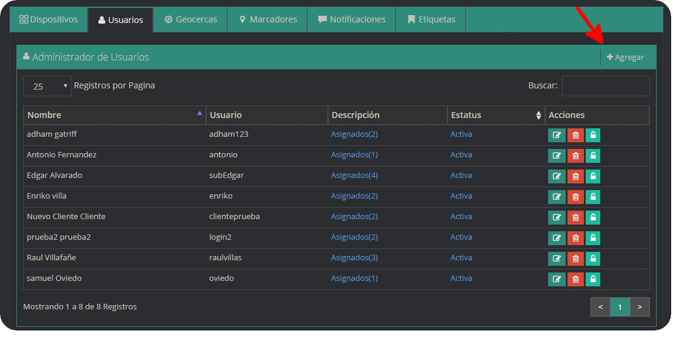Select the username raulvillas
The image size is (673, 339).
coord(226,257)
